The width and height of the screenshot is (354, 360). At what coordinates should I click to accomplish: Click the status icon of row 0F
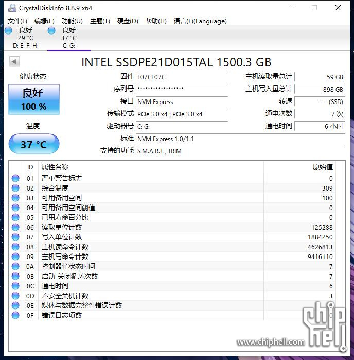15,315
